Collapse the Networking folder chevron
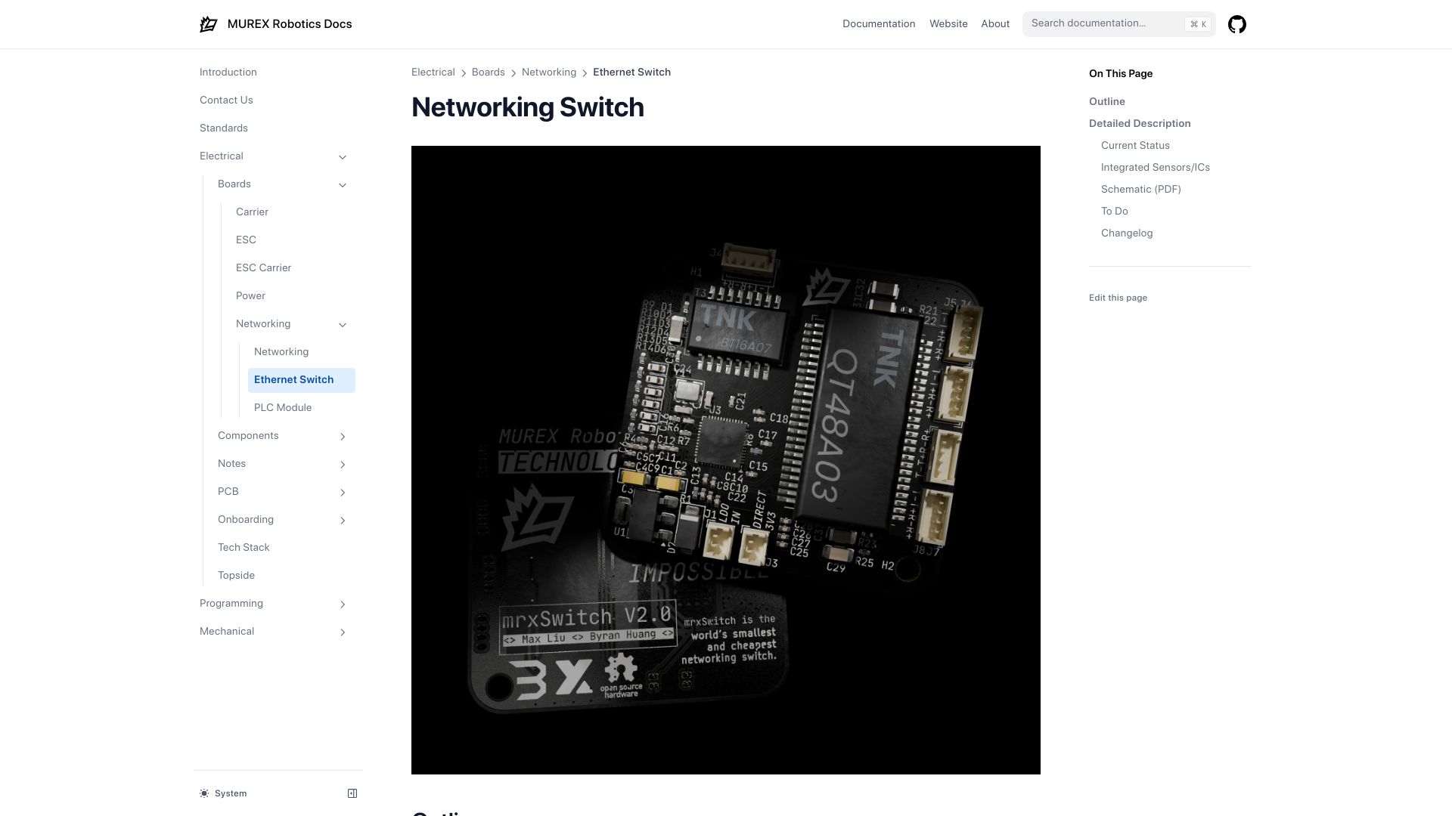Viewport: 1452px width, 816px height. [343, 325]
